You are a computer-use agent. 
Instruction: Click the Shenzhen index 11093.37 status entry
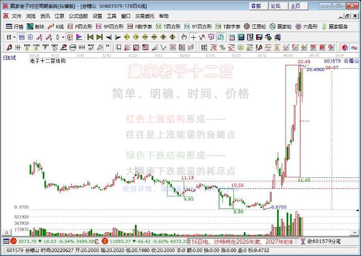click(146, 242)
